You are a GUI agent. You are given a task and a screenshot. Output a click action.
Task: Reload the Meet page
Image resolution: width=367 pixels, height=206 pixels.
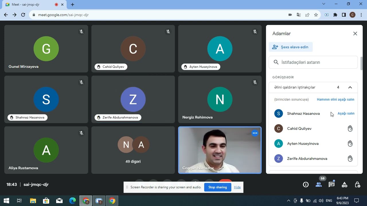pyautogui.click(x=23, y=15)
